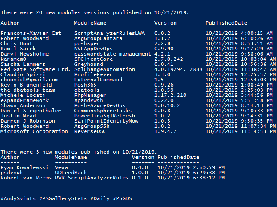277x207 pixels.
Task: Click the Microsoft Corporation author entry
Action: (34, 131)
